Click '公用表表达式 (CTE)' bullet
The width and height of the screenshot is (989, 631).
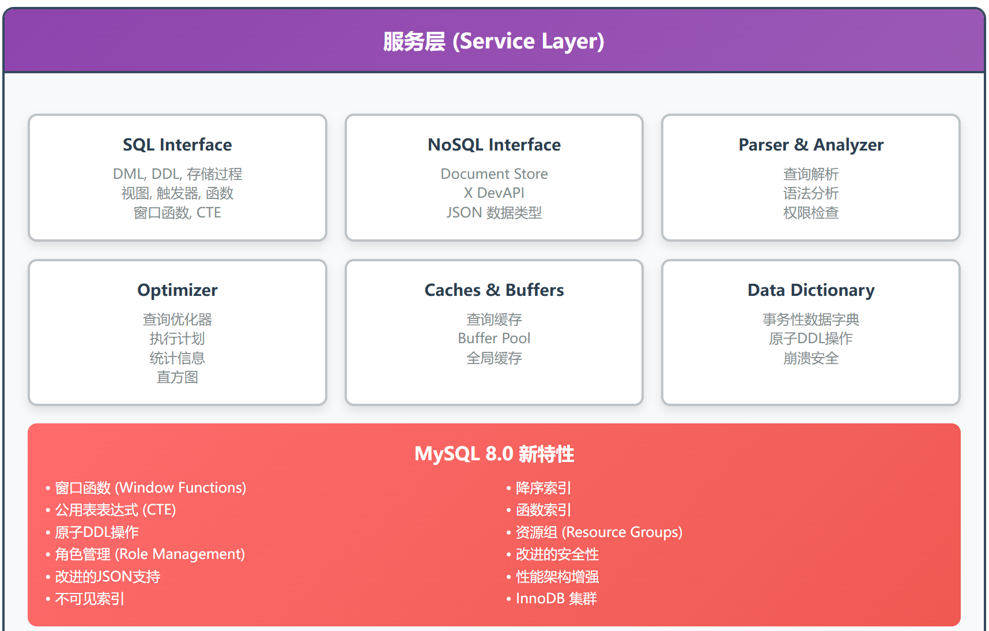click(111, 510)
